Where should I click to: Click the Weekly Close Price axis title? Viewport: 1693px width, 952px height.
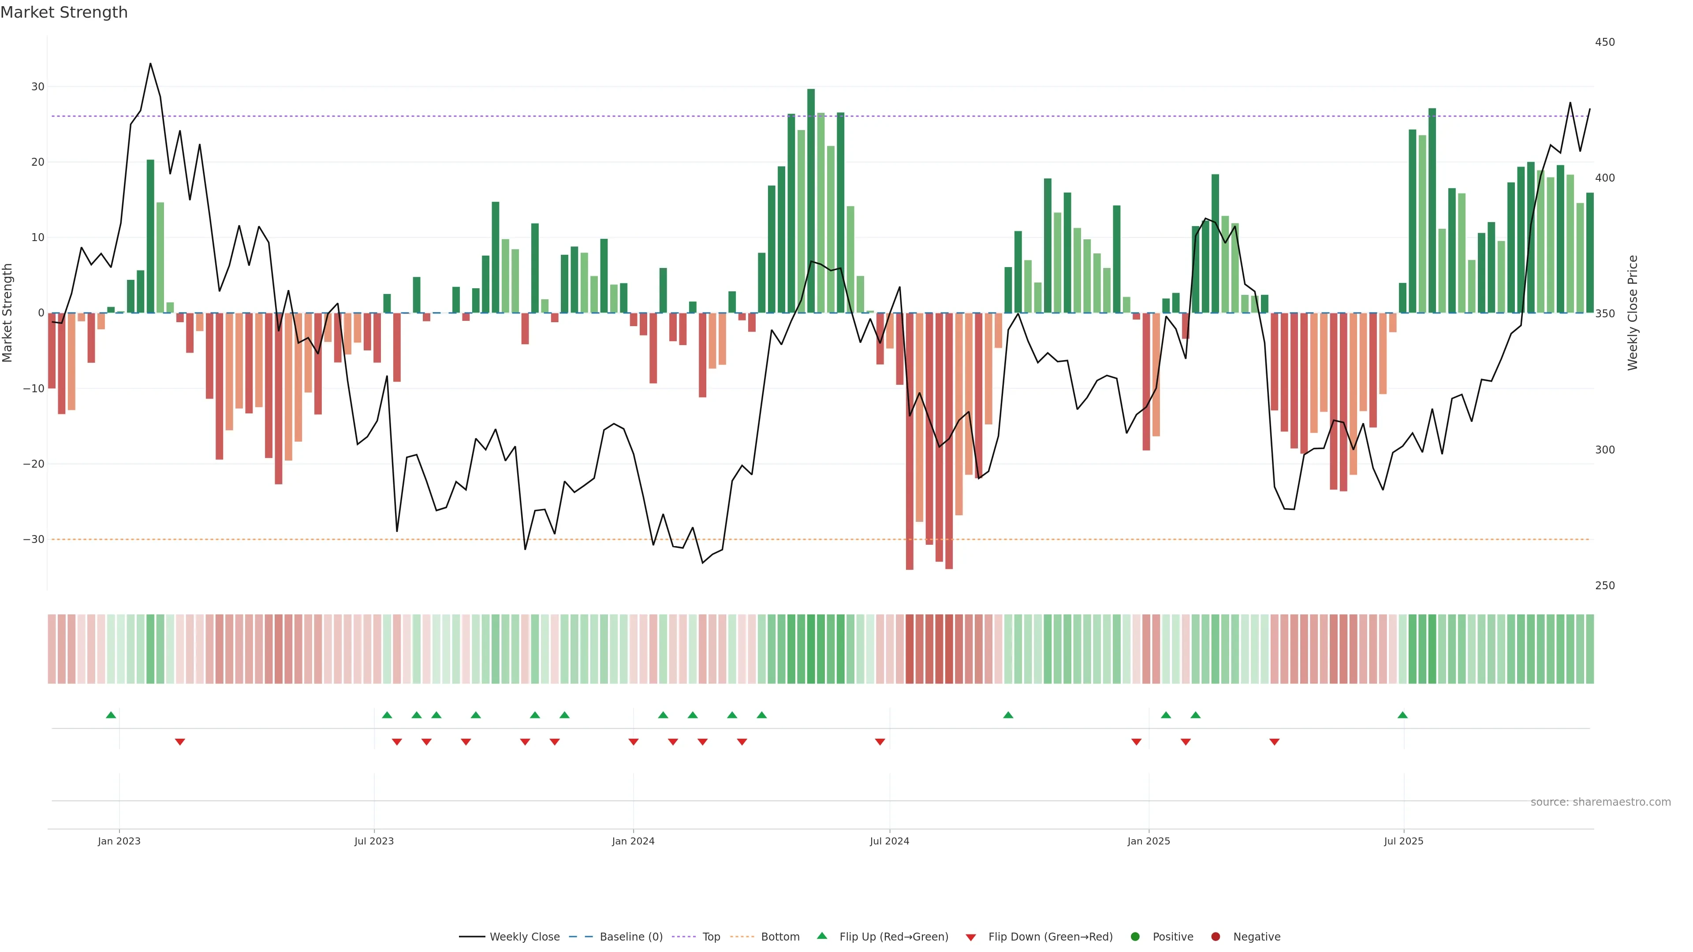pyautogui.click(x=1633, y=313)
